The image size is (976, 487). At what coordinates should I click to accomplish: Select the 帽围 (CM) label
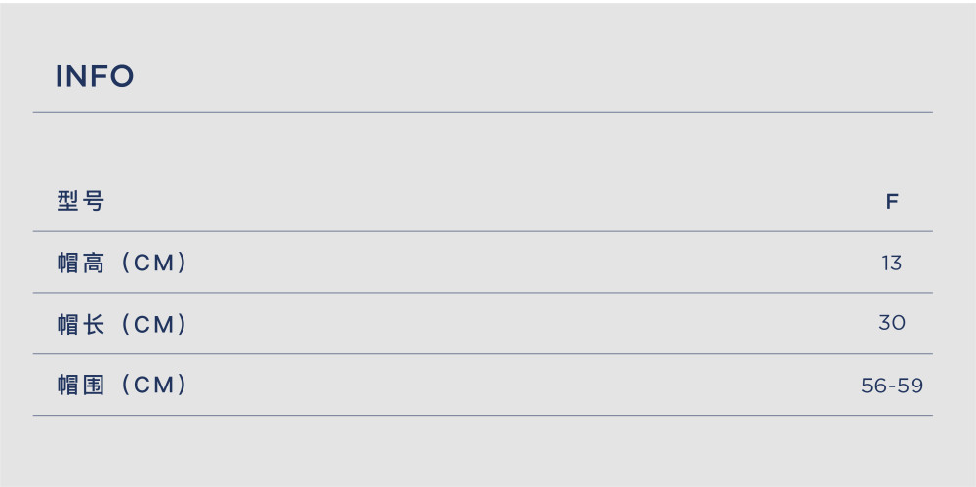pyautogui.click(x=122, y=385)
